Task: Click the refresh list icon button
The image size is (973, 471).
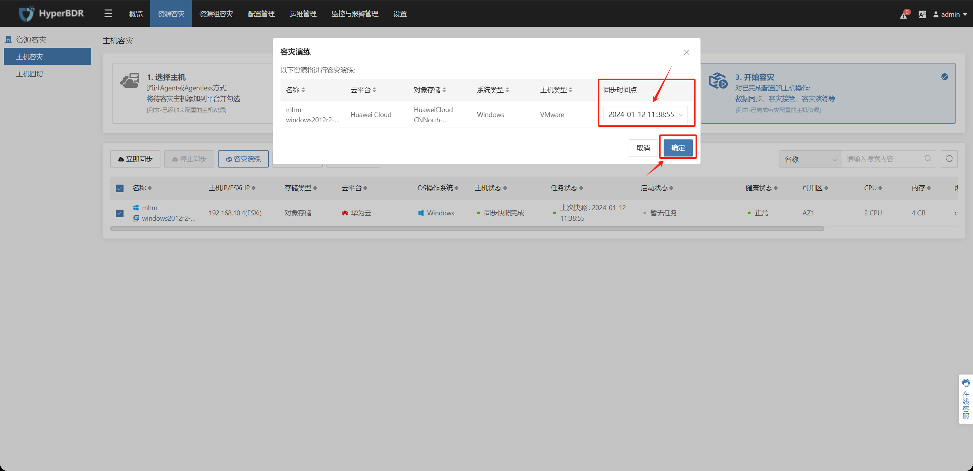Action: tap(949, 159)
